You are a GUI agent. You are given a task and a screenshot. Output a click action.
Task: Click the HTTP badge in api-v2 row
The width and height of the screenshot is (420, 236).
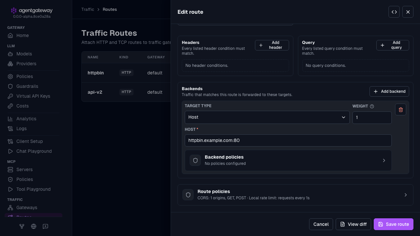coord(126,92)
